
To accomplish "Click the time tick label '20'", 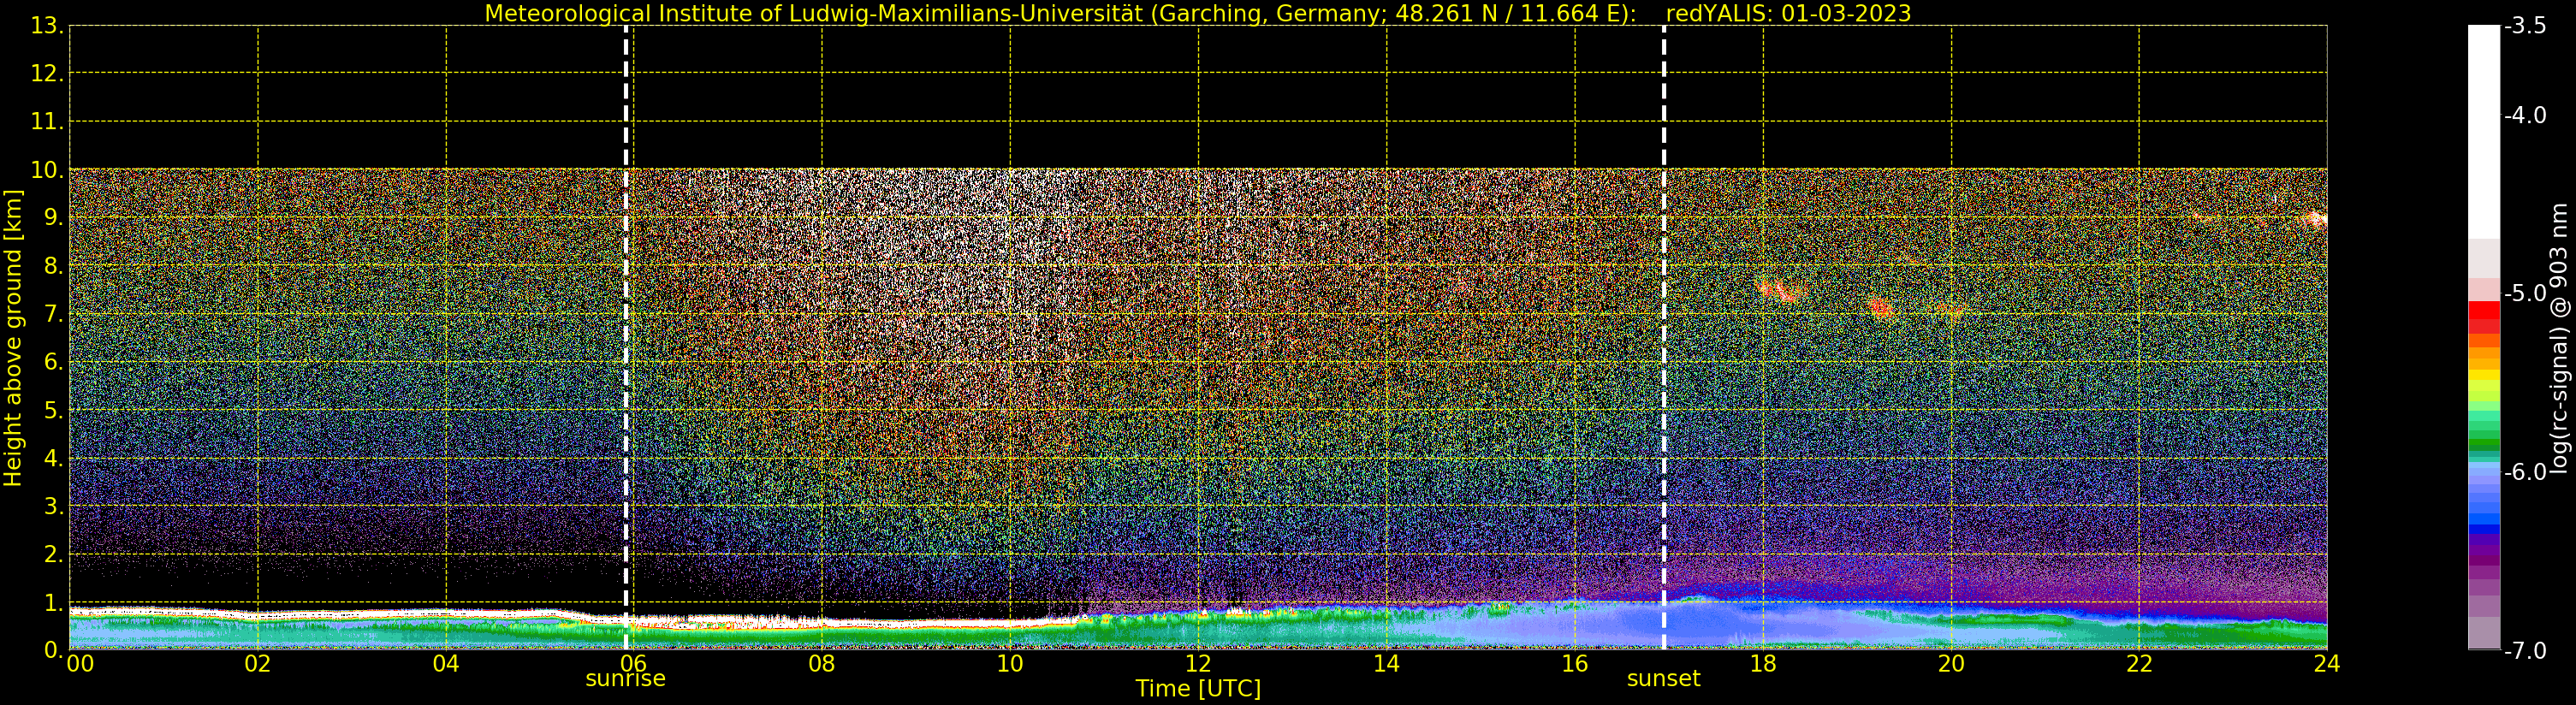I will (1950, 664).
